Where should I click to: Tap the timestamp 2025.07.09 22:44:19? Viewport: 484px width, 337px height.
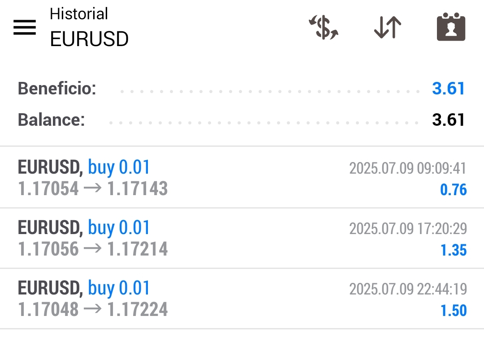(408, 289)
